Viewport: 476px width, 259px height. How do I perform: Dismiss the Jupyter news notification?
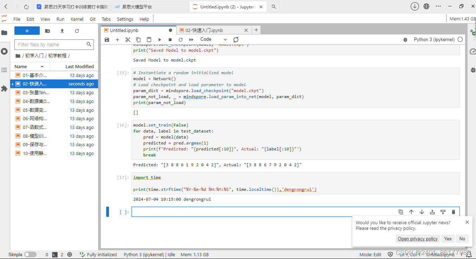[467, 222]
